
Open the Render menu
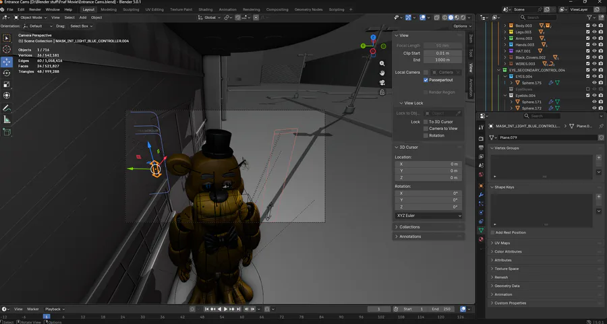[35, 9]
